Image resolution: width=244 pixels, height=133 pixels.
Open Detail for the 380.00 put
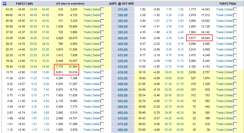pos(229,15)
